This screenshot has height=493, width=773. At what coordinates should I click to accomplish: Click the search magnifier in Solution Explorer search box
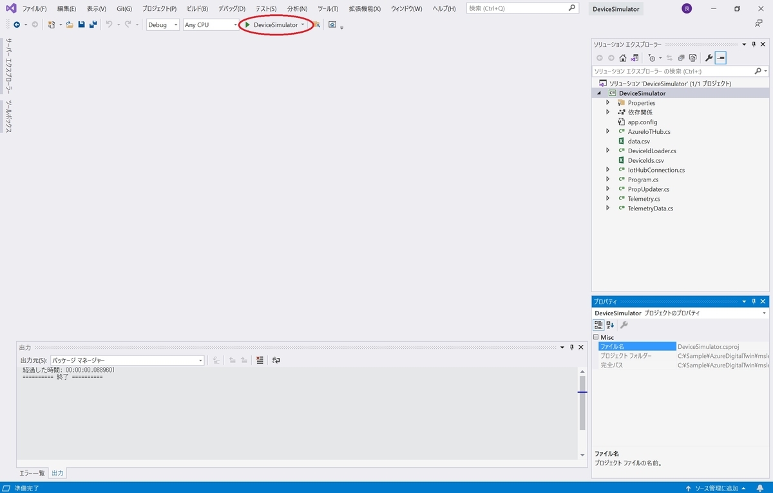758,71
